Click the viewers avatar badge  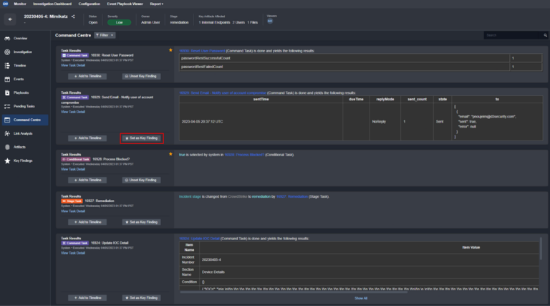[x=270, y=21]
